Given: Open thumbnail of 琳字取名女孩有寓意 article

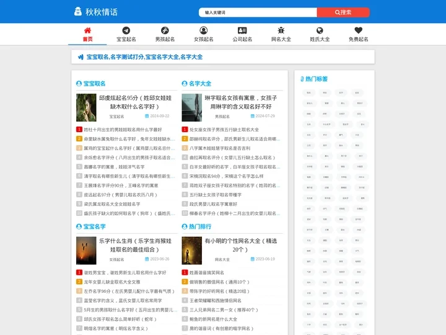Looking at the screenshot, I should coord(191,107).
